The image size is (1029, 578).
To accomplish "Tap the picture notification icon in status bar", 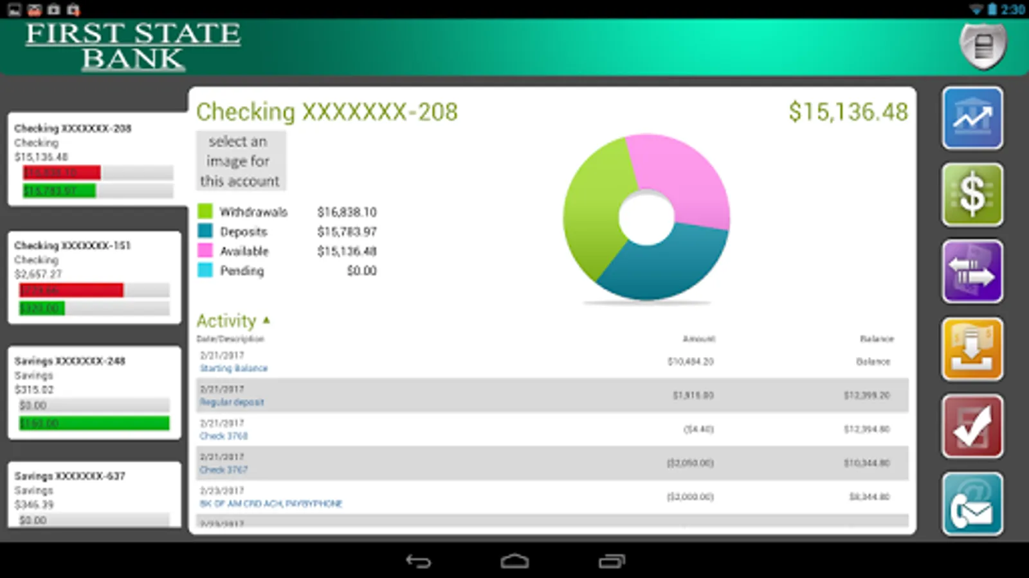I will pyautogui.click(x=14, y=9).
